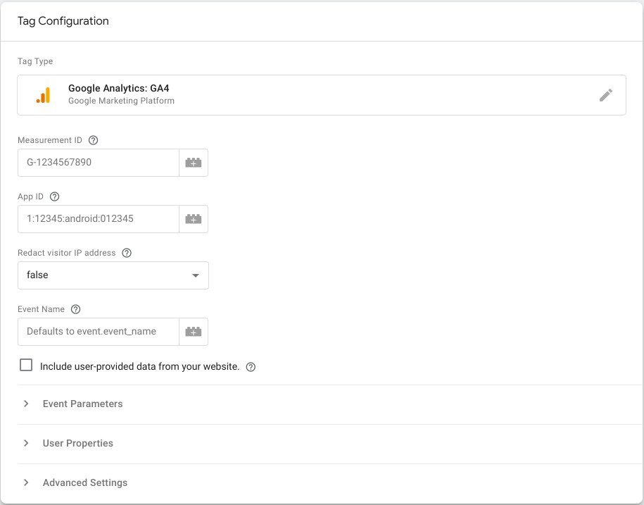Viewport: 644px width, 505px height.
Task: Open the variable picker next to App ID
Action: tap(194, 219)
